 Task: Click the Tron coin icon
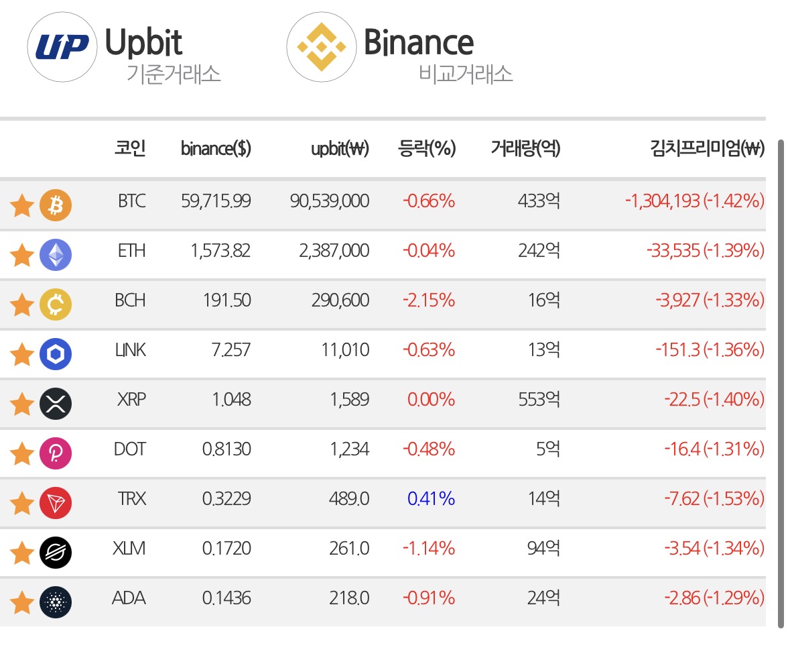[56, 503]
